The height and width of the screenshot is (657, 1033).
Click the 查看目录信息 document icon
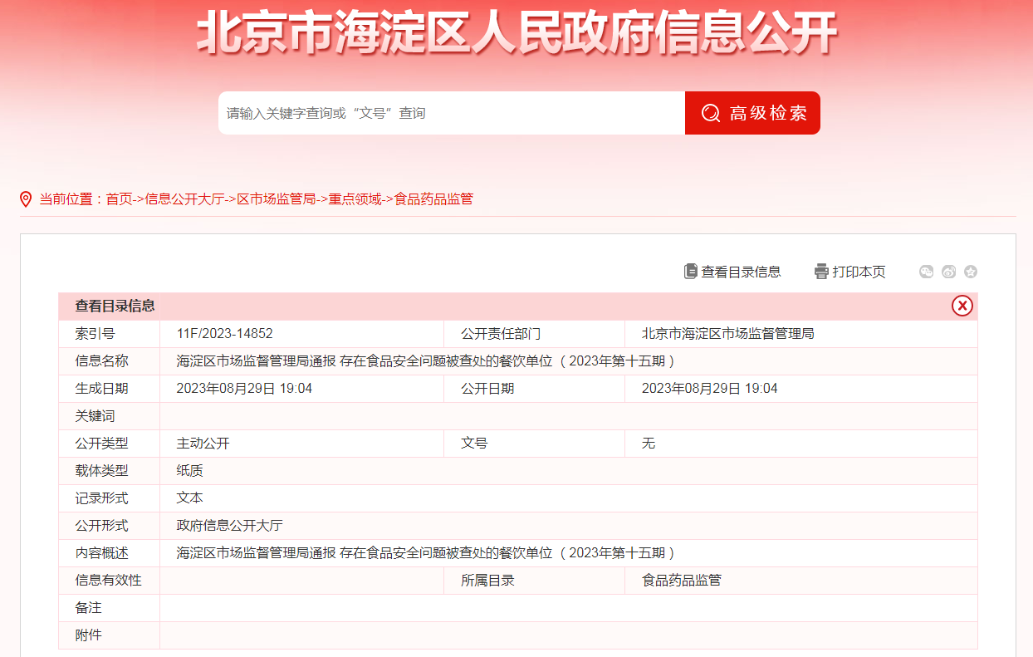pyautogui.click(x=690, y=272)
